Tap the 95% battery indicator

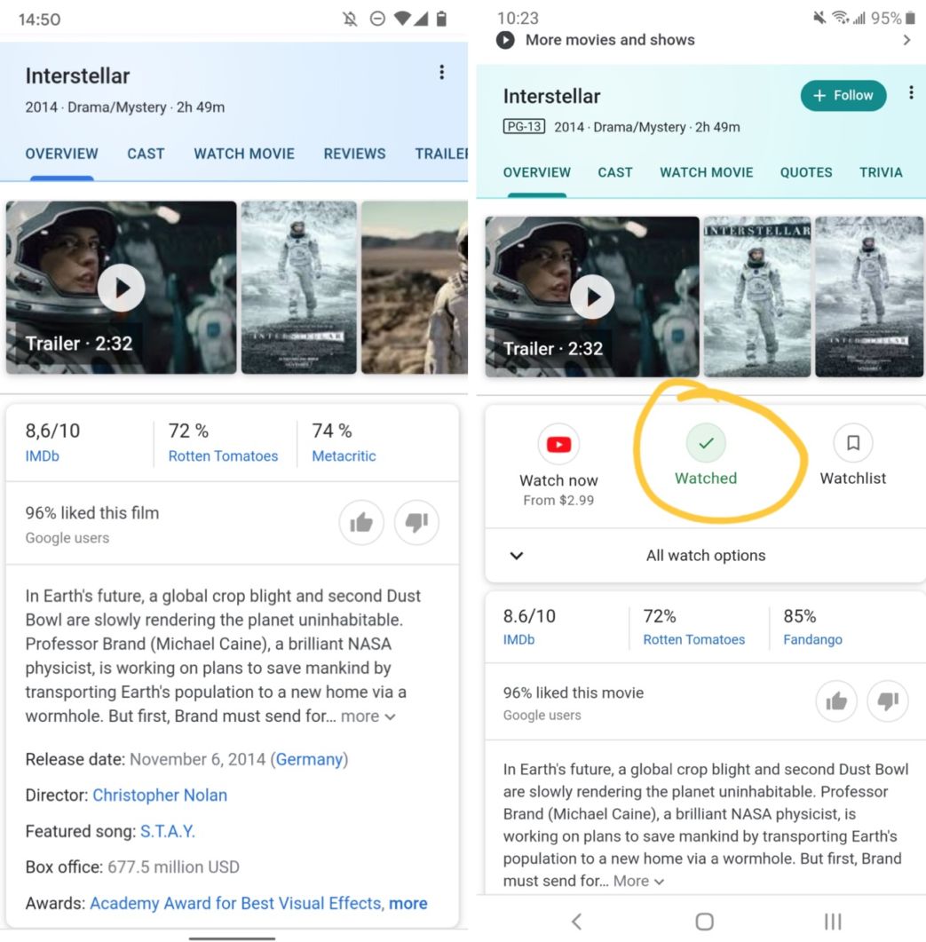click(x=893, y=18)
